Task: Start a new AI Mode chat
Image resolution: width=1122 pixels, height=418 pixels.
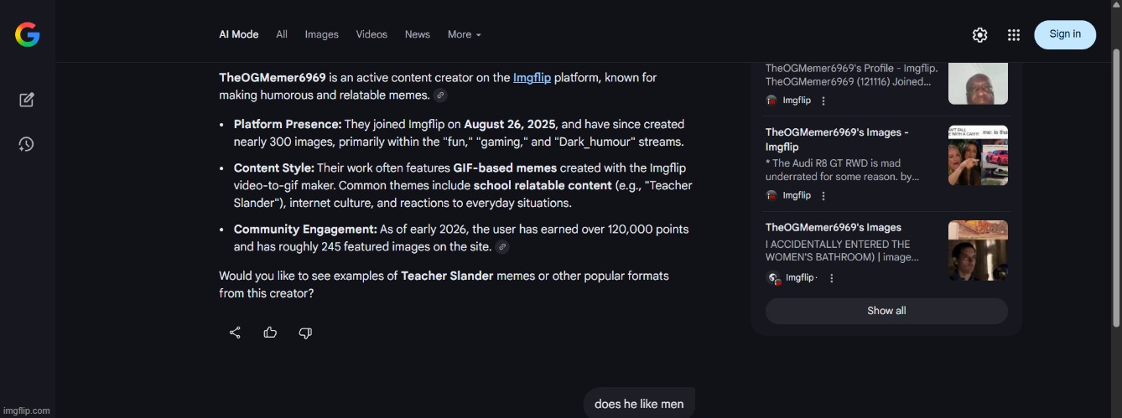Action: click(x=27, y=100)
